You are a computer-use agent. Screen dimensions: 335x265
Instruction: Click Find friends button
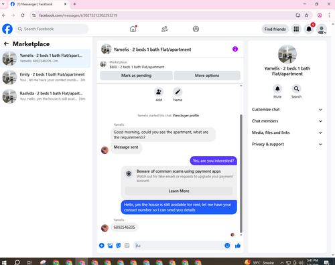[275, 29]
